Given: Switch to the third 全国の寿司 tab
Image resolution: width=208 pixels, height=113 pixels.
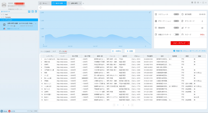Looking at the screenshot, I should click(74, 3).
